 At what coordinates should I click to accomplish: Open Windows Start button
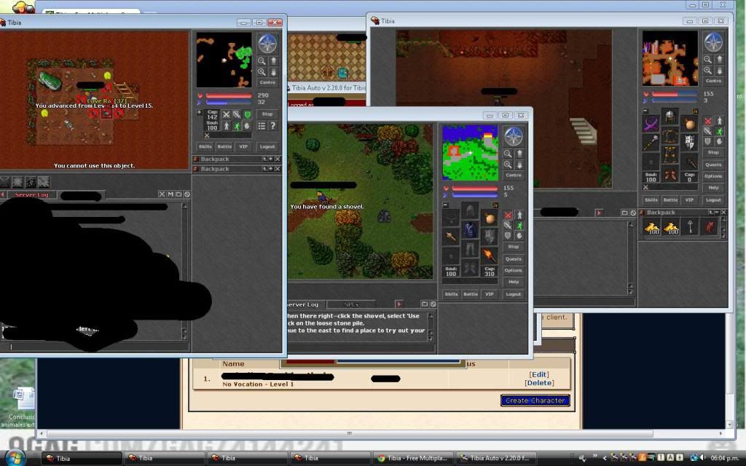click(15, 457)
